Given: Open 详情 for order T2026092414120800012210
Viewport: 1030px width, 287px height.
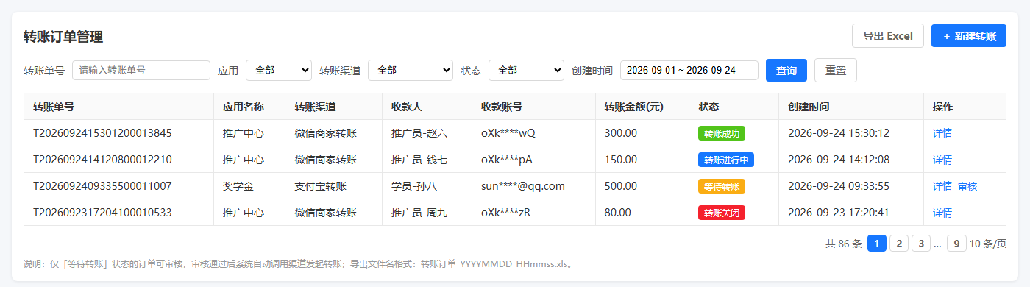Looking at the screenshot, I should [x=942, y=160].
